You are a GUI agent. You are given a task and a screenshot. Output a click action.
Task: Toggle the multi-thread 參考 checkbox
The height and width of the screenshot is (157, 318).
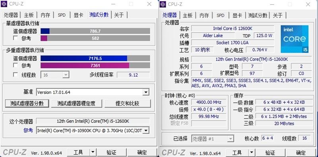pyautogui.click(x=16, y=65)
